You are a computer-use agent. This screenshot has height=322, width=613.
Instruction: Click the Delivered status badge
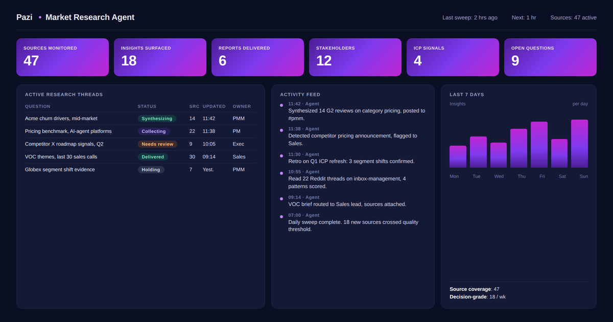pyautogui.click(x=153, y=157)
